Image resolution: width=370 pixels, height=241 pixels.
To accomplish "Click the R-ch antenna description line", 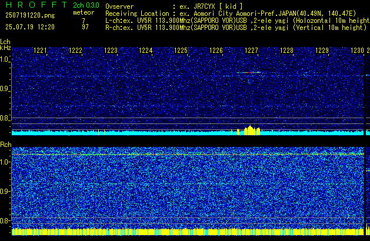I will [236, 28].
